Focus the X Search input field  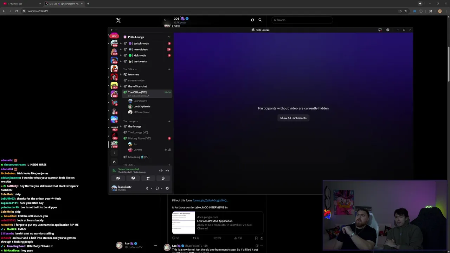[302, 20]
